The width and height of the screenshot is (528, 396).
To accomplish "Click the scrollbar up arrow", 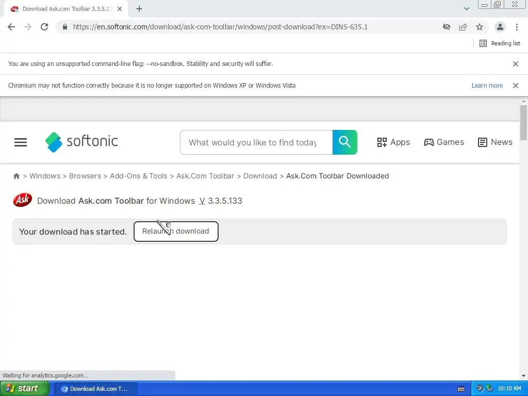I will pyautogui.click(x=523, y=101).
